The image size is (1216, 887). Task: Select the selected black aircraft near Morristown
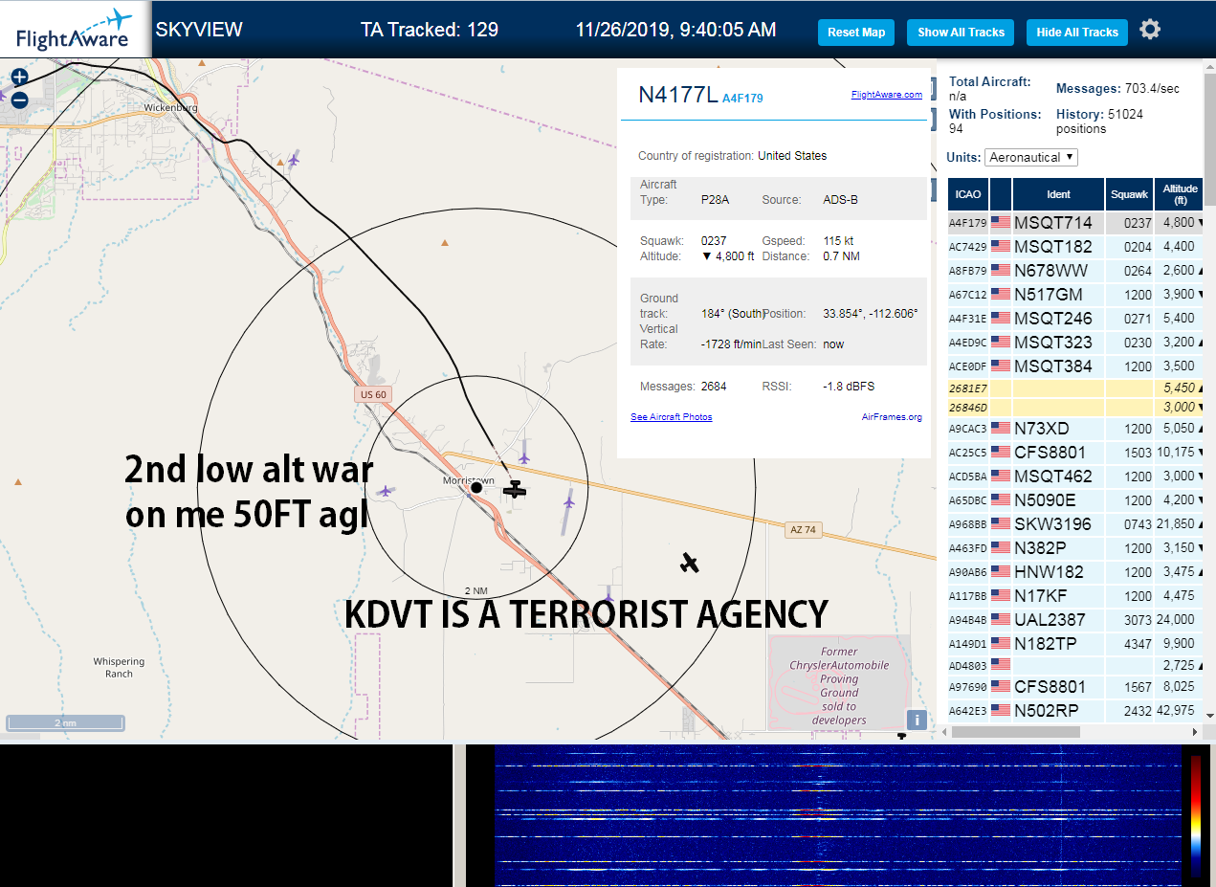tap(516, 489)
